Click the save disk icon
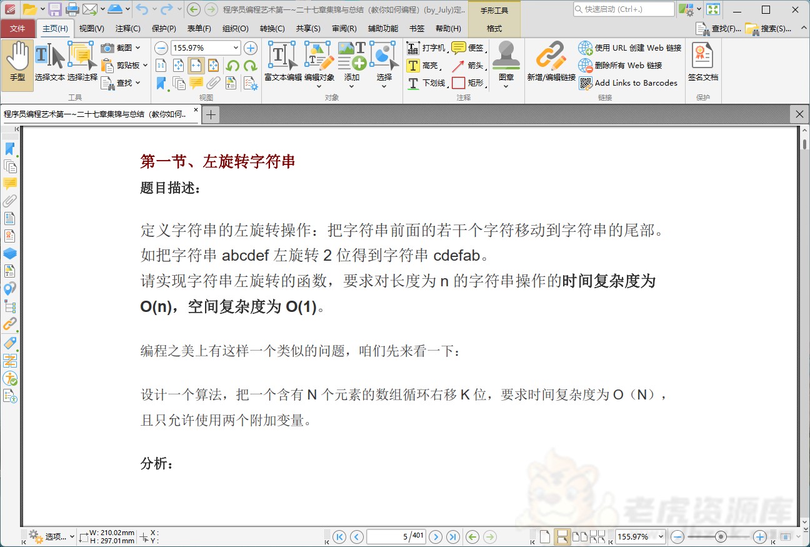The width and height of the screenshot is (810, 547). [55, 9]
